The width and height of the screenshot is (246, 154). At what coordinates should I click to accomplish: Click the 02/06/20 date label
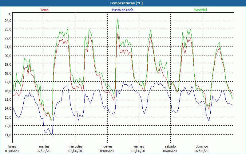[x=44, y=151]
